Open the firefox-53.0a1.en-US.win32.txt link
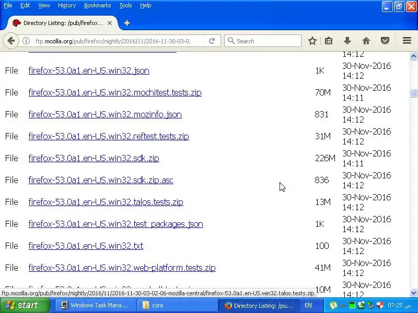 [x=86, y=246]
